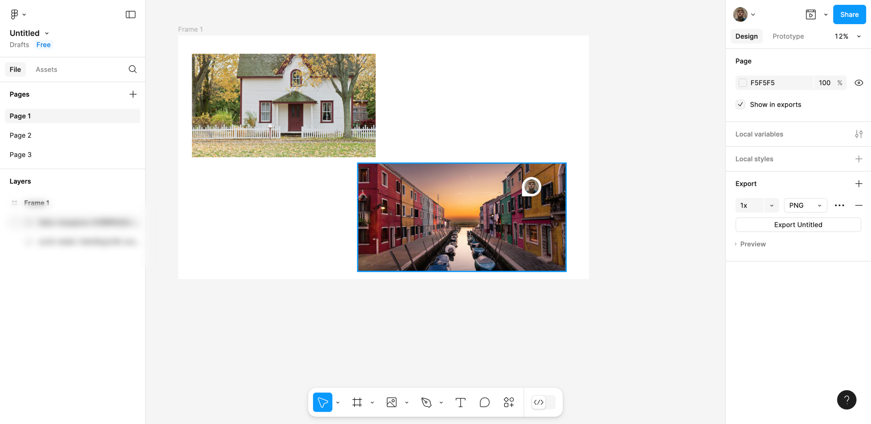Select the Comment tool
The height and width of the screenshot is (424, 871).
pyautogui.click(x=484, y=402)
